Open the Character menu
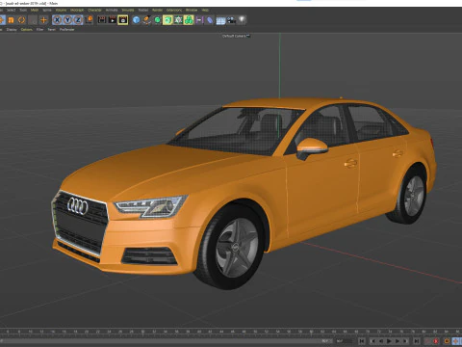Screen dimensions: 462x347 pyautogui.click(x=94, y=10)
